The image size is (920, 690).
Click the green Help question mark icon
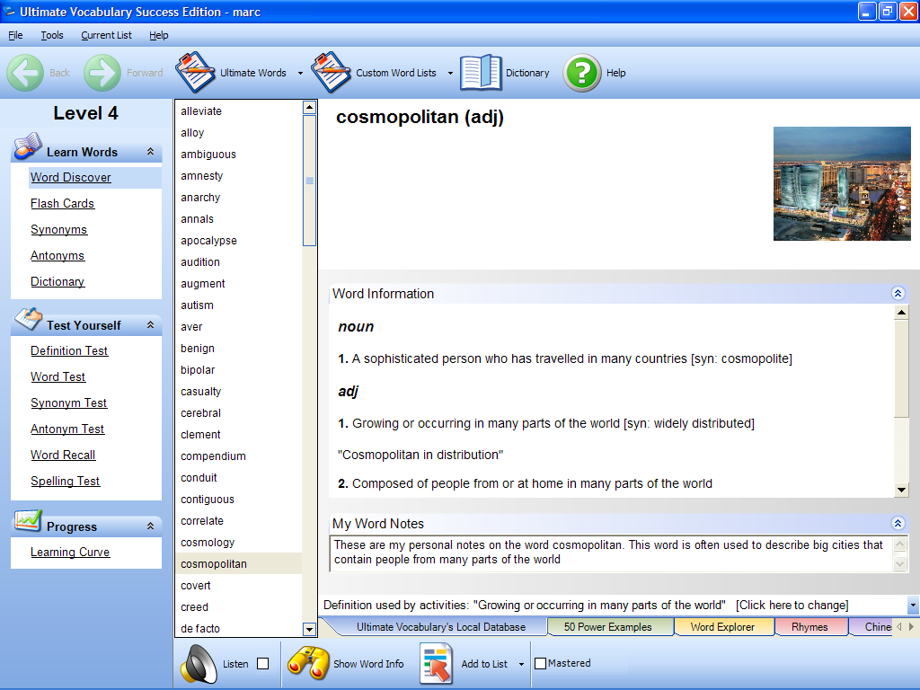point(582,73)
